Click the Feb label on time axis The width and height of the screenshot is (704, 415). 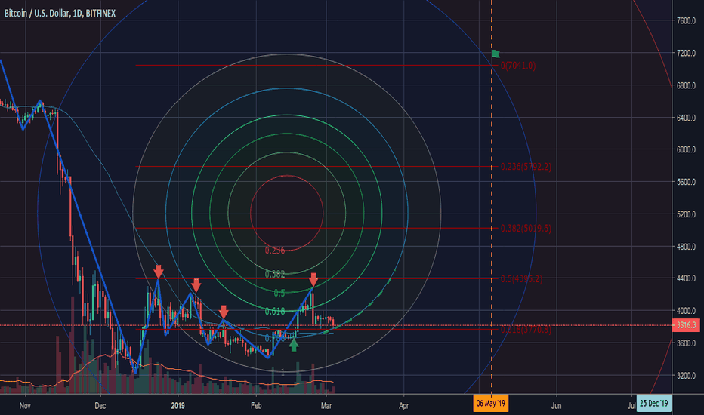click(256, 406)
